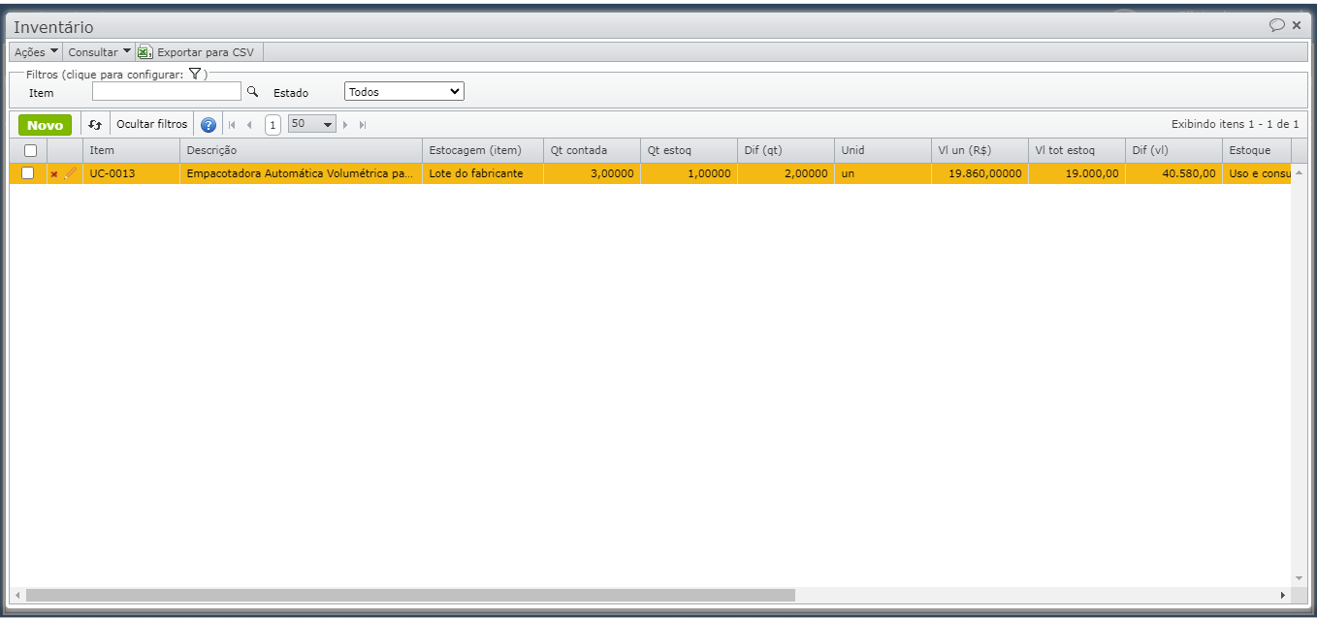Click the magnifier search icon beside Item
The width and height of the screenshot is (1317, 618).
click(252, 91)
